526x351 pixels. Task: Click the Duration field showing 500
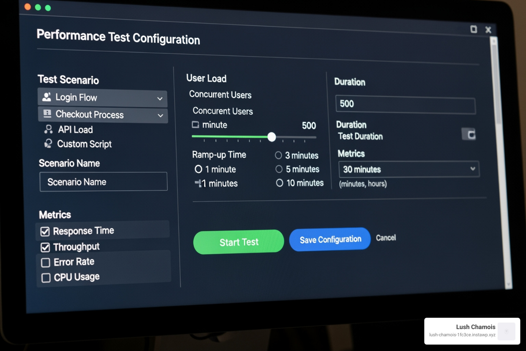406,104
